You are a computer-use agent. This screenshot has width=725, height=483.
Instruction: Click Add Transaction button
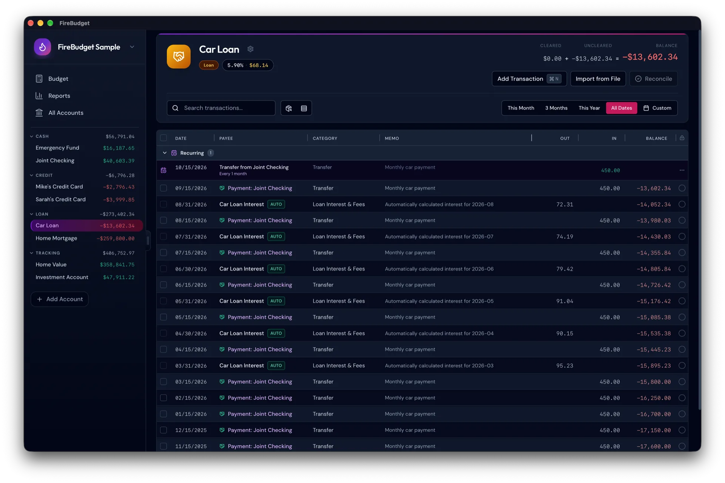[529, 79]
